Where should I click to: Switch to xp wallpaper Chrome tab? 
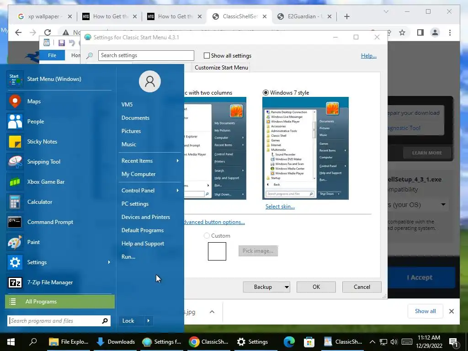[45, 16]
